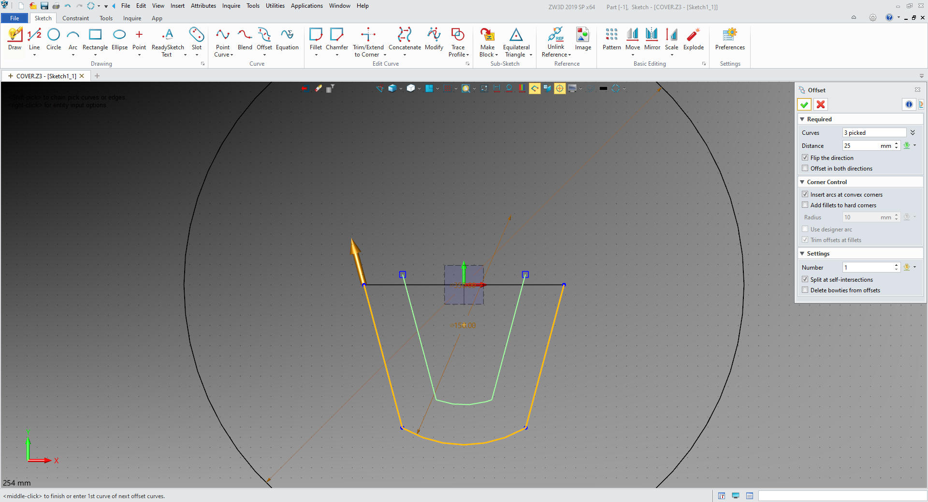Select the Concatenate tool

(x=405, y=39)
